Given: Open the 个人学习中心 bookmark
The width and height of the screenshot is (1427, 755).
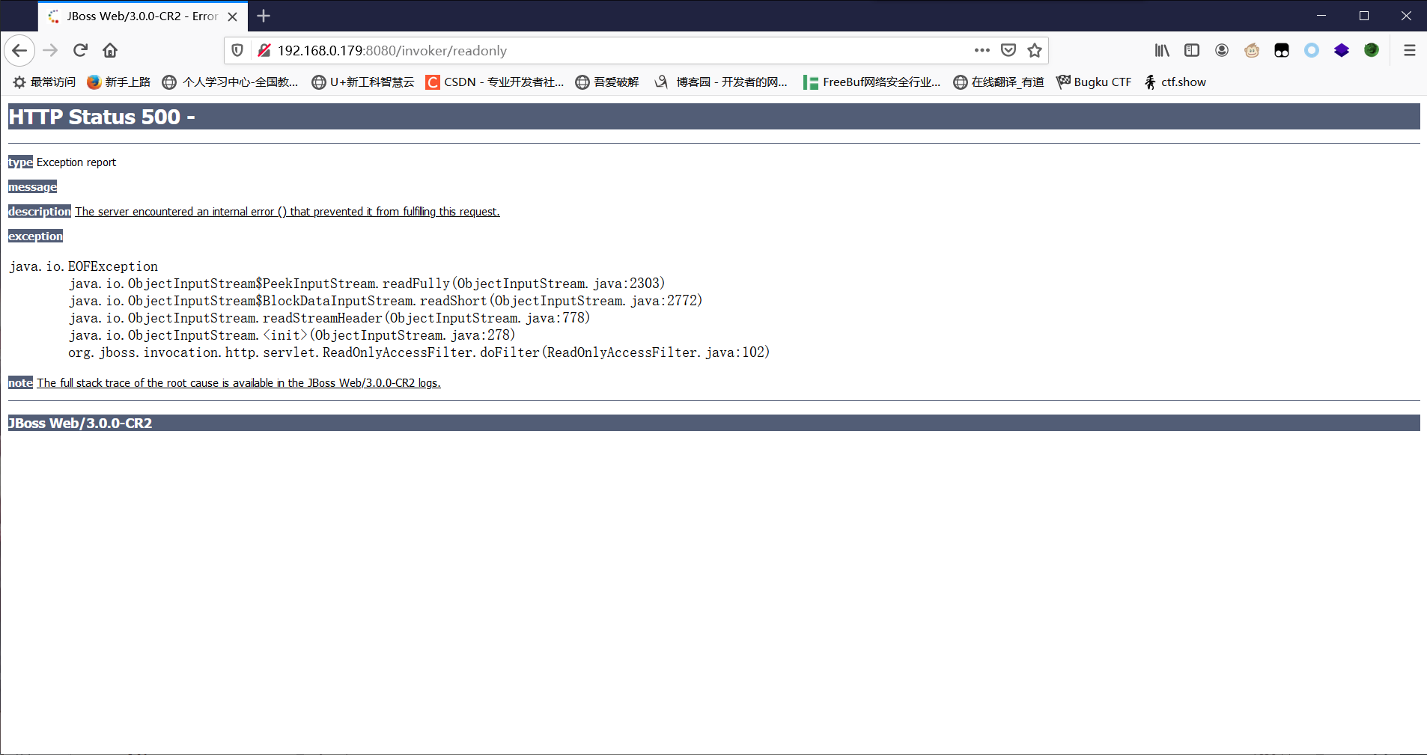Looking at the screenshot, I should 231,82.
